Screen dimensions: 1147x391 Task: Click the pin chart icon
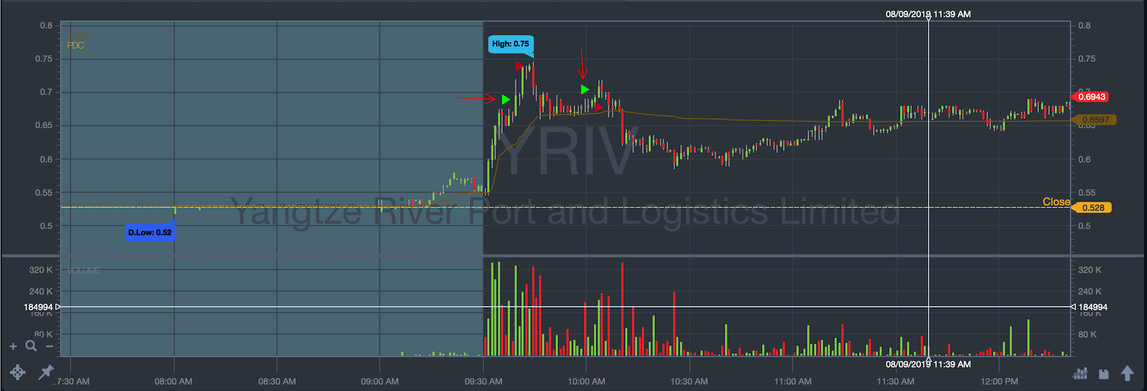(x=46, y=372)
